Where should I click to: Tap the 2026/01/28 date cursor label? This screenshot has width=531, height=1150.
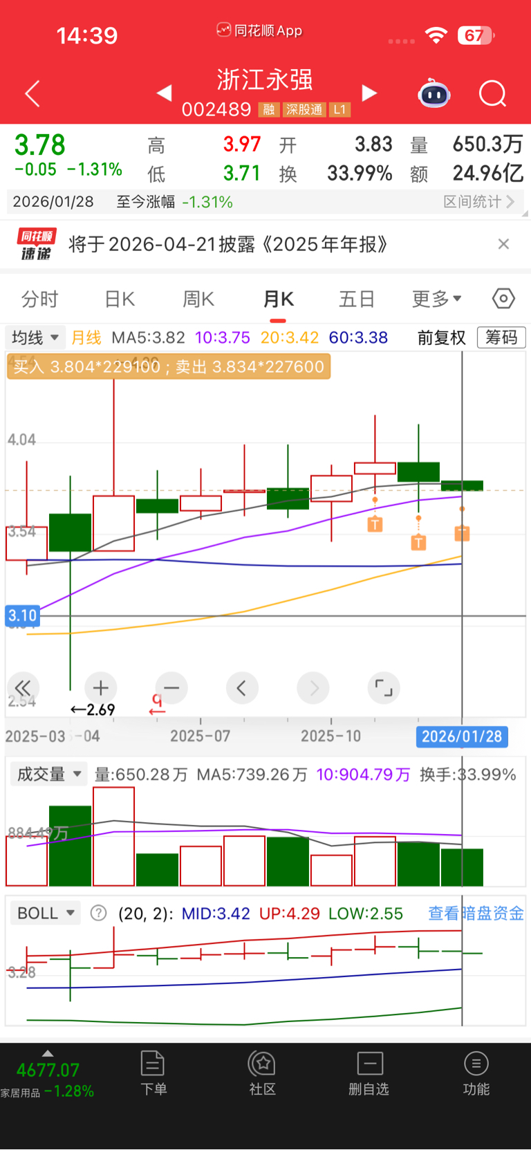pyautogui.click(x=462, y=736)
